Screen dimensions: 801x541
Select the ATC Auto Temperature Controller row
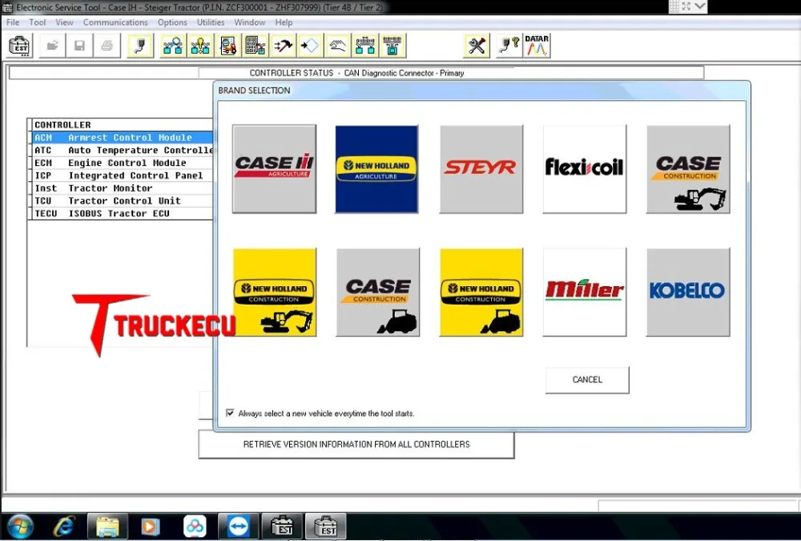(122, 151)
